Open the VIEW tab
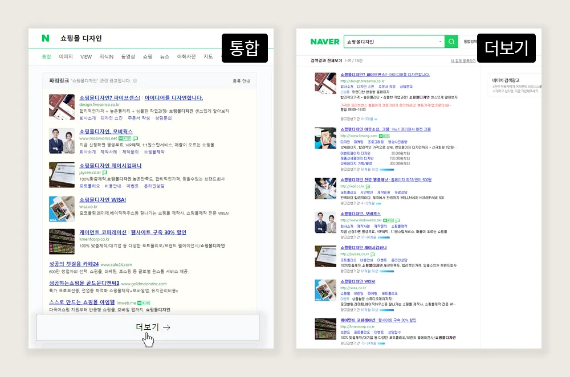The height and width of the screenshot is (377, 570). [86, 56]
